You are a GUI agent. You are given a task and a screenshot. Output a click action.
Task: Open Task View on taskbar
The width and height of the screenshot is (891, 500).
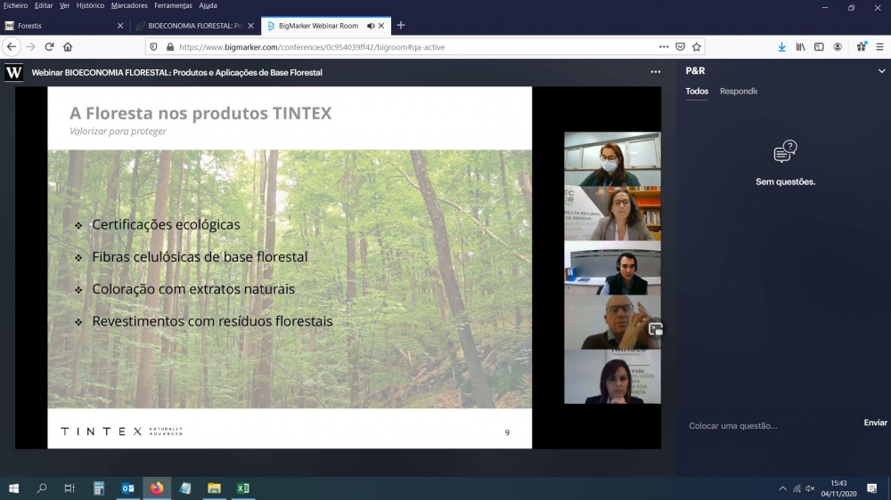(x=69, y=488)
